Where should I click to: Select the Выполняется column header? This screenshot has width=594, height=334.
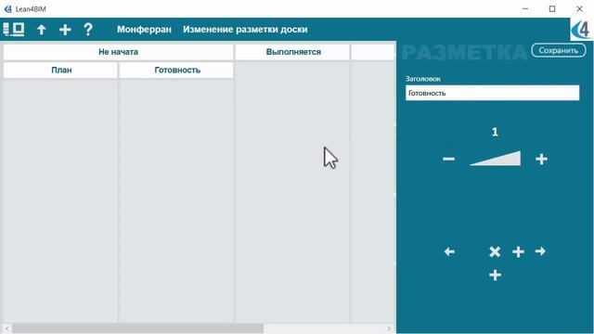(x=292, y=52)
